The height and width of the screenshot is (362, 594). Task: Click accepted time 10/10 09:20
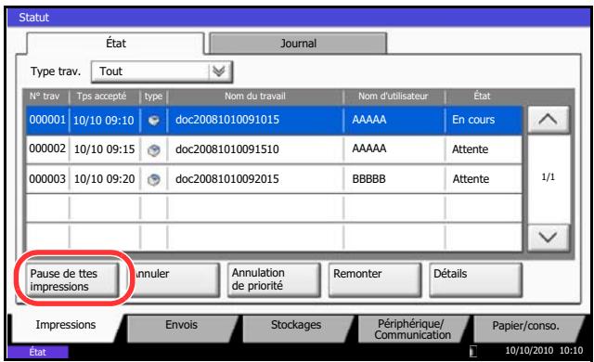(104, 179)
